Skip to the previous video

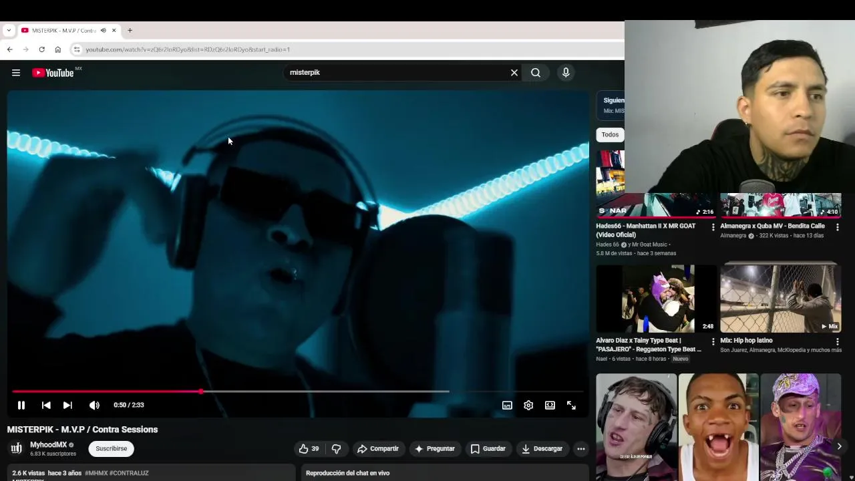[x=46, y=405]
